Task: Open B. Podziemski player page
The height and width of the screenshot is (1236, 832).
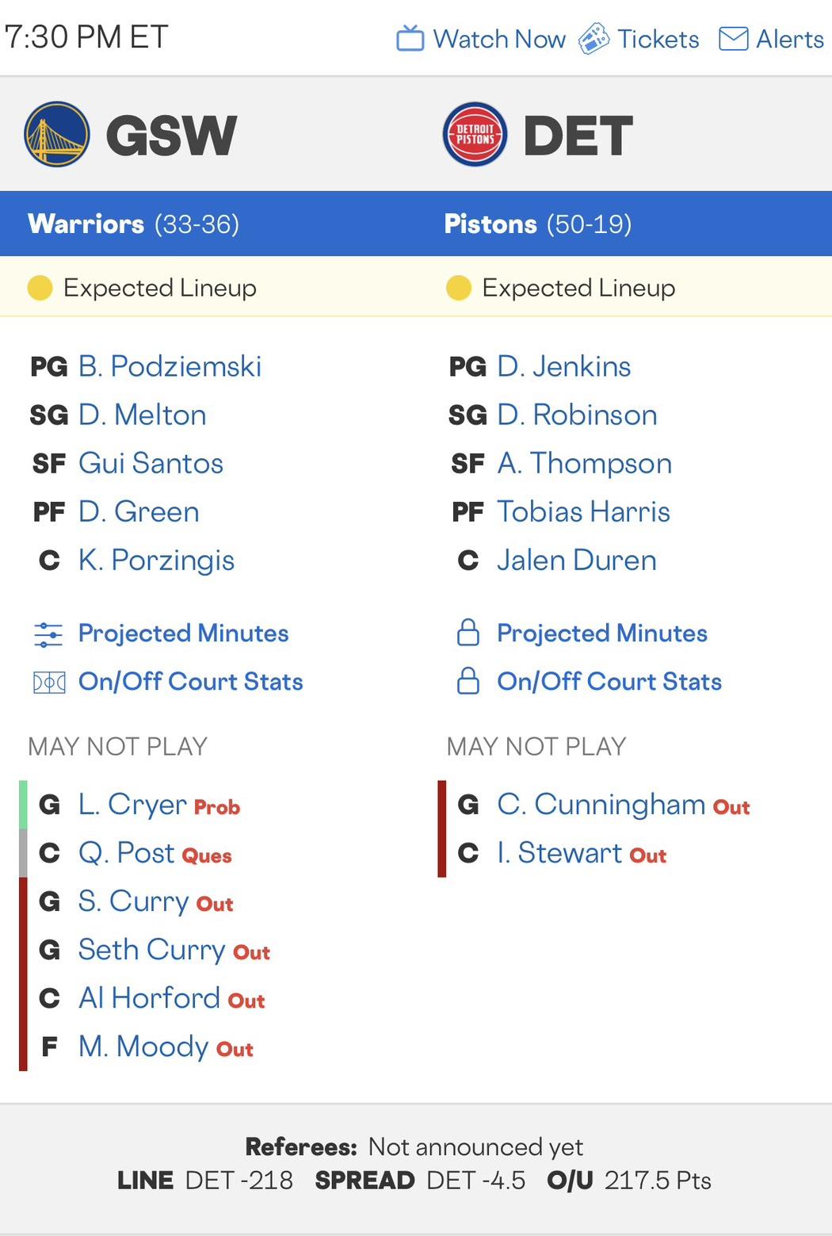Action: (x=170, y=366)
